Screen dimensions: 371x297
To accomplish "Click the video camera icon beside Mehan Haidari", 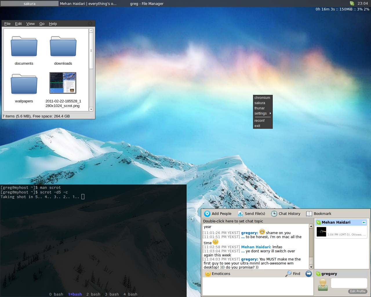I will (364, 222).
